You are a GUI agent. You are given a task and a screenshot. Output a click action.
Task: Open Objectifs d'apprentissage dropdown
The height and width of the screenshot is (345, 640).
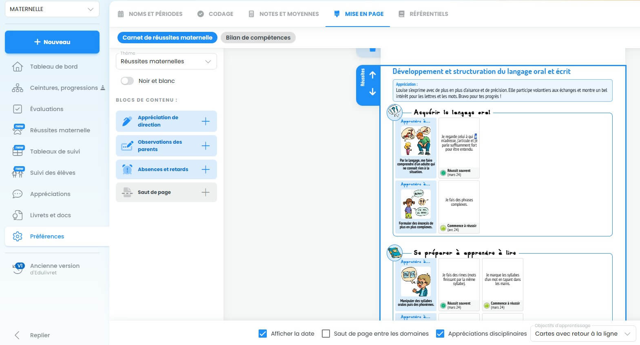pos(582,334)
